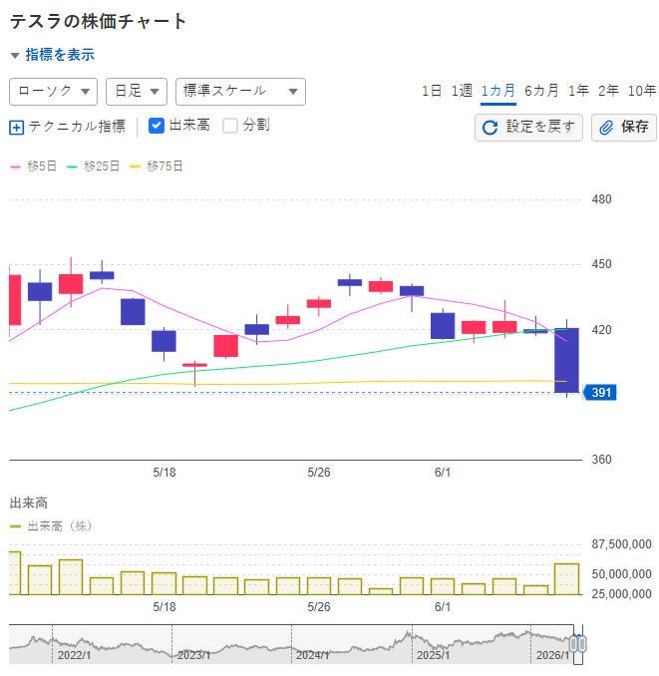Select the 1週 range tab
Screen dimensions: 659x676
point(462,91)
